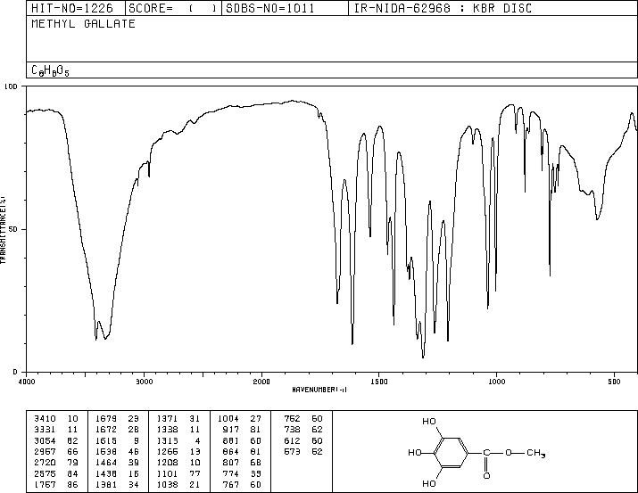
Task: Click the 500 wavenumber axis label
Action: (614, 382)
